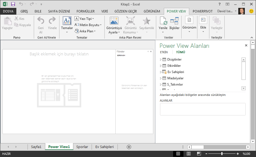Open Metin Boyutu text size dropdown
The image size is (256, 157).
coord(88,25)
